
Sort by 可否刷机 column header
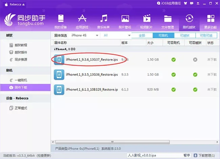(174, 43)
